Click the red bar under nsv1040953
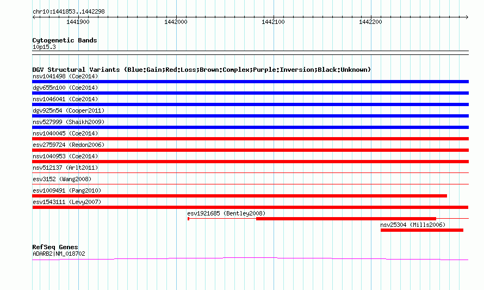The width and height of the screenshot is (484, 290). [250, 162]
